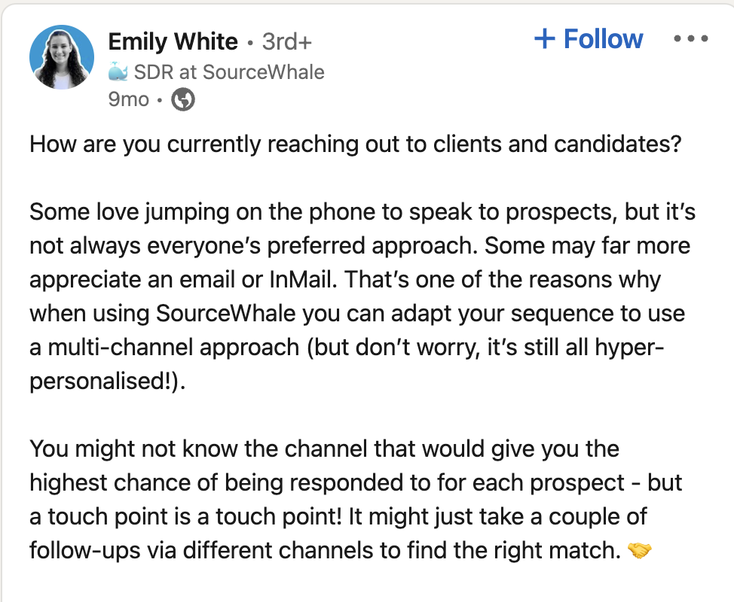Click the "SDR at SourceWhale" headline
The height and width of the screenshot is (602, 734).
pos(229,72)
